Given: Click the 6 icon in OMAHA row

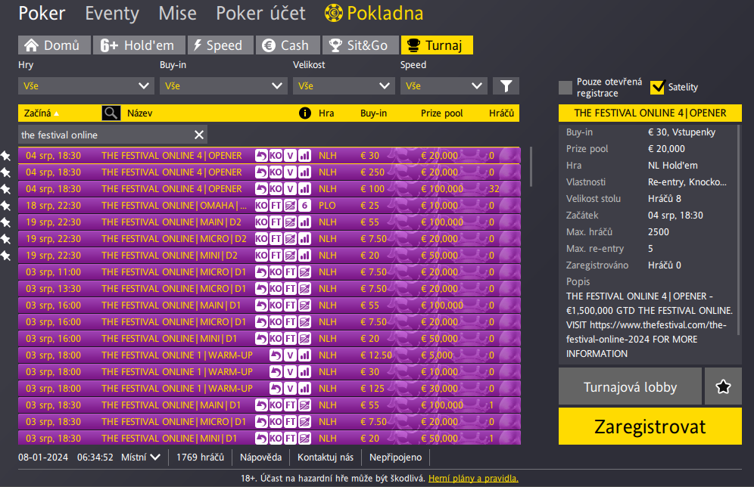Looking at the screenshot, I should [304, 206].
